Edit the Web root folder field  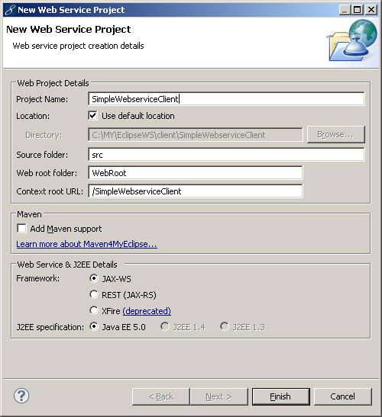[196, 173]
